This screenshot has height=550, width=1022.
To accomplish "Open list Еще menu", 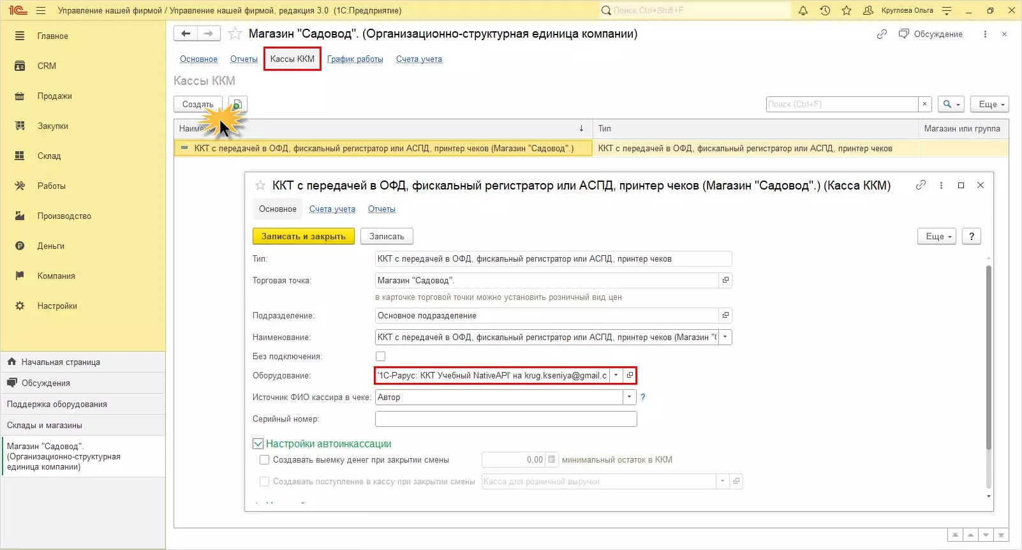I will coord(990,105).
